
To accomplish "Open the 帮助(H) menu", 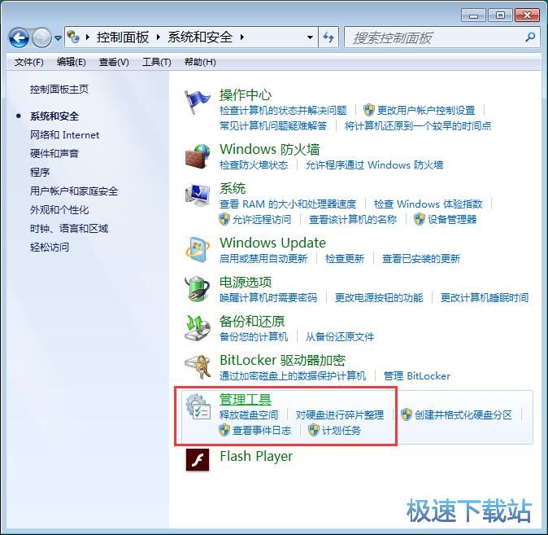I will tap(200, 62).
